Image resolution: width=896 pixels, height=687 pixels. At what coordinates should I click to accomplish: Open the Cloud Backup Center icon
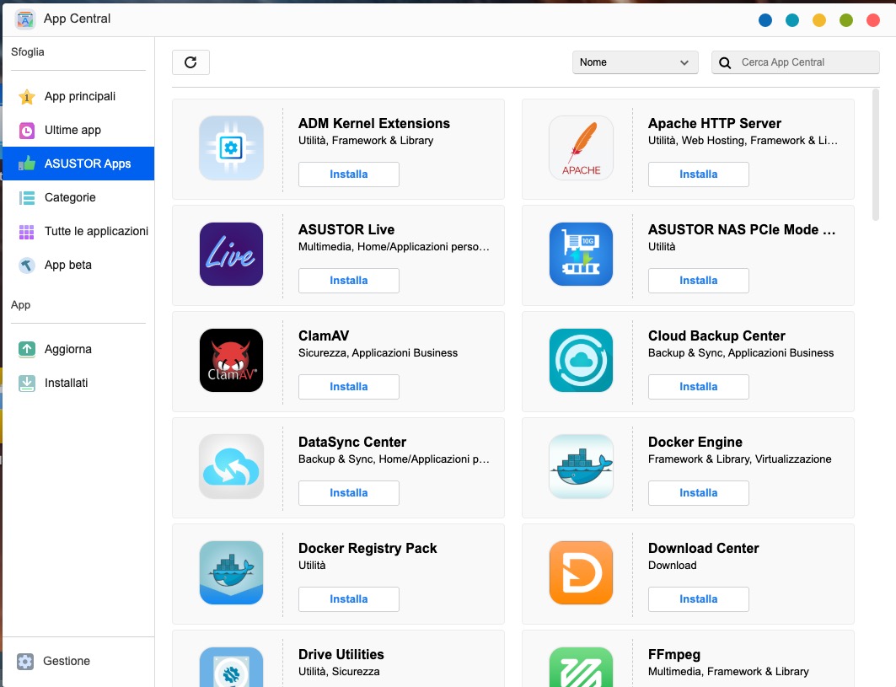click(581, 361)
